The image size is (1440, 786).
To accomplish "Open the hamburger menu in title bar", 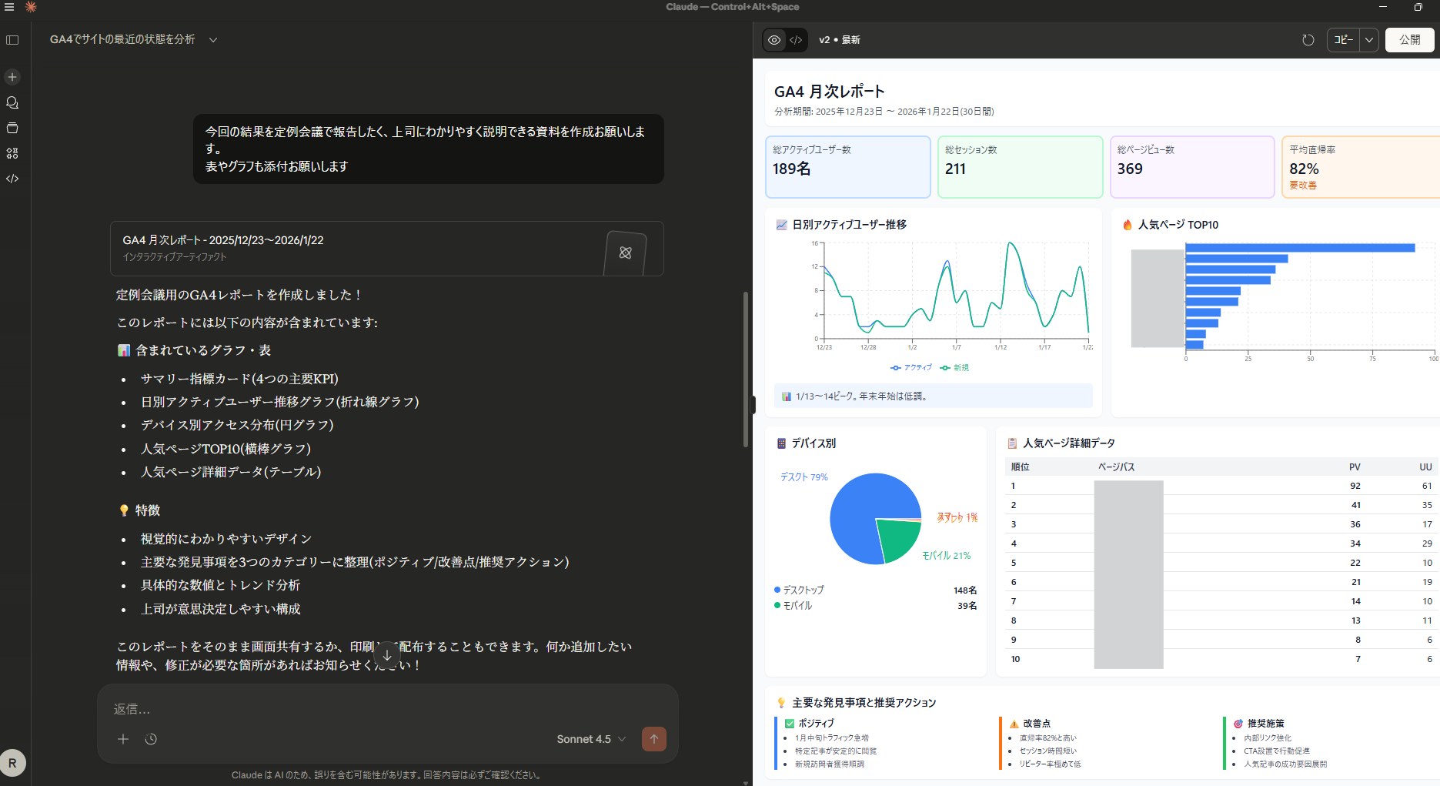I will (9, 7).
